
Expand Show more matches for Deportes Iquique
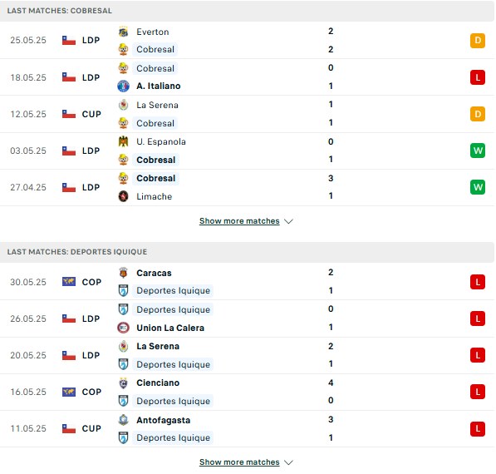[x=239, y=462]
